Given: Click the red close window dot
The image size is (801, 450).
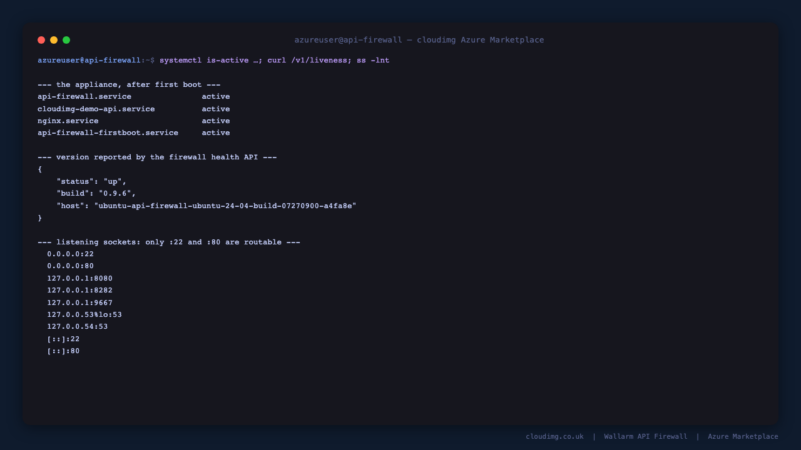Looking at the screenshot, I should coord(41,40).
